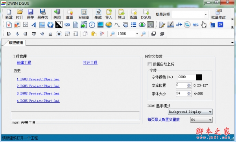Click the bring to front layer icon

pyautogui.click(x=153, y=34)
